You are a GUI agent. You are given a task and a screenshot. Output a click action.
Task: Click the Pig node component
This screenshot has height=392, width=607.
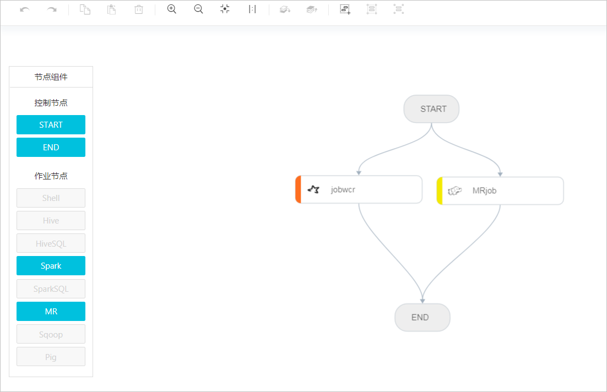click(x=51, y=357)
